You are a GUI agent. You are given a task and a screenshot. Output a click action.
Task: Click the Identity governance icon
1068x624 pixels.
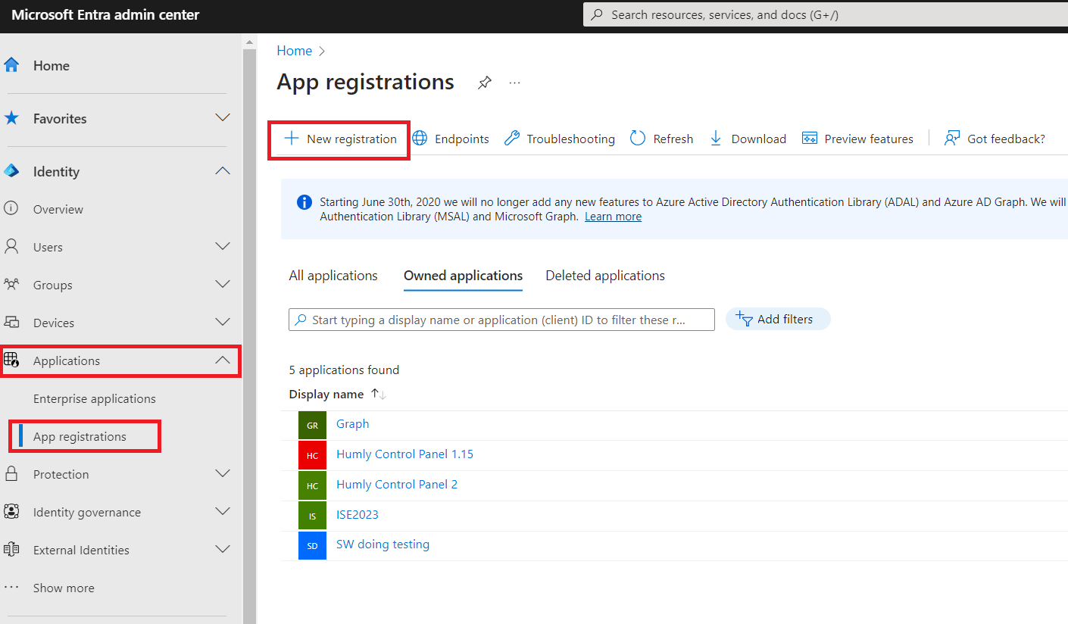tap(11, 512)
